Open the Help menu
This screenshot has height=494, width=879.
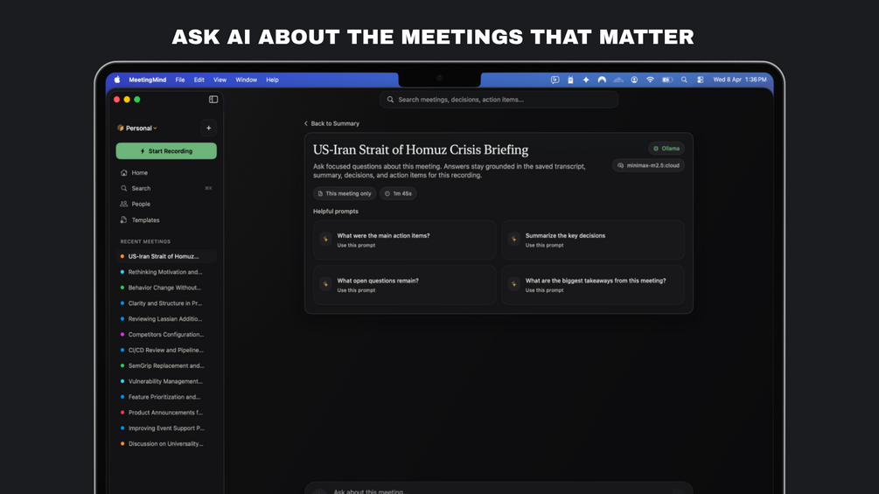272,80
